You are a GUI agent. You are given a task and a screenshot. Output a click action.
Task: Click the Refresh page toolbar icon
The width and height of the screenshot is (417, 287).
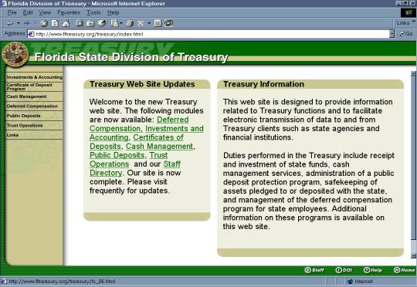coord(55,23)
